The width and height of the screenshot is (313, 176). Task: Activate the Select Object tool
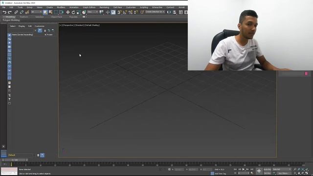pos(45,12)
